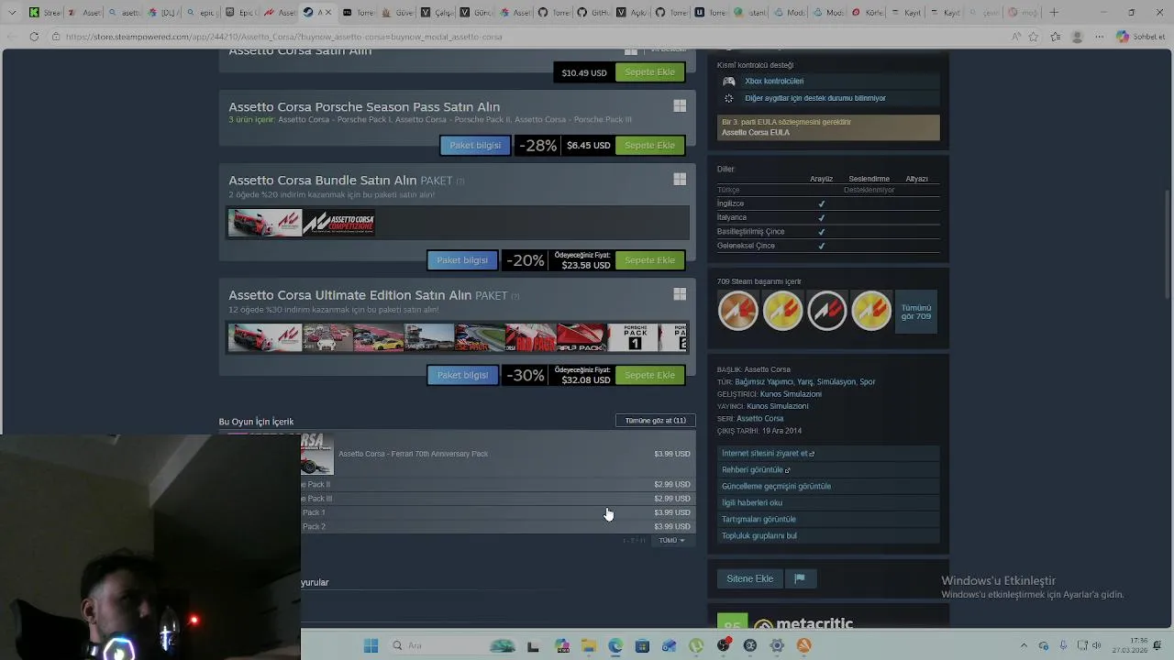Click the favorites star in address bar
The width and height of the screenshot is (1174, 660).
(x=1034, y=37)
